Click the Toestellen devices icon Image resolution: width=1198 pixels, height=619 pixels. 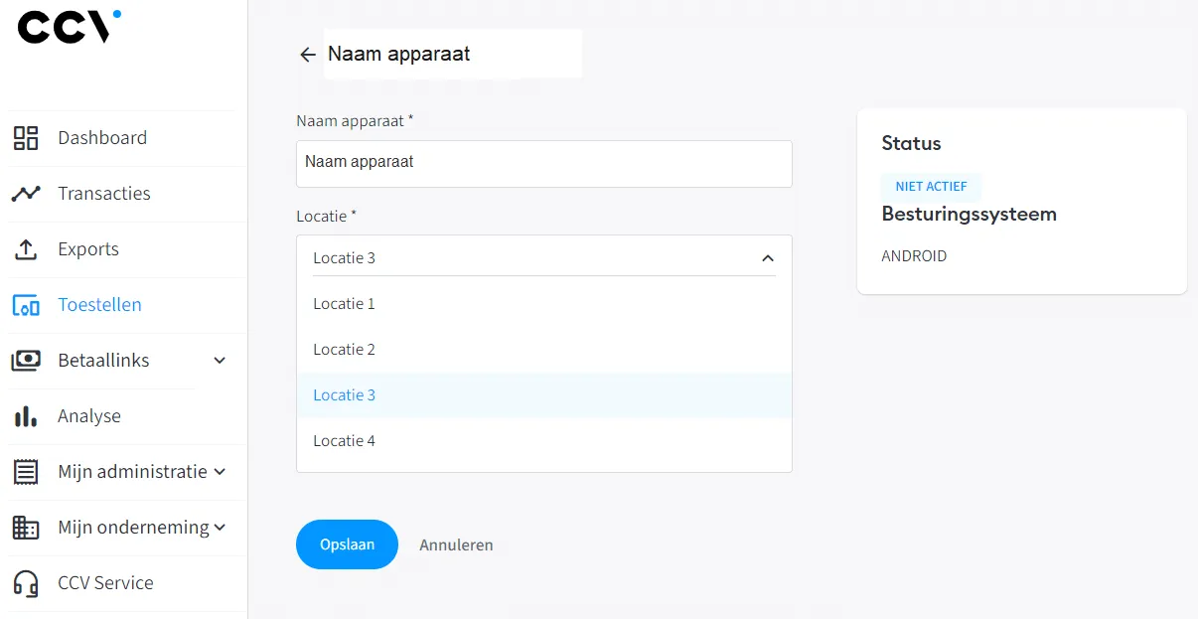click(x=26, y=306)
